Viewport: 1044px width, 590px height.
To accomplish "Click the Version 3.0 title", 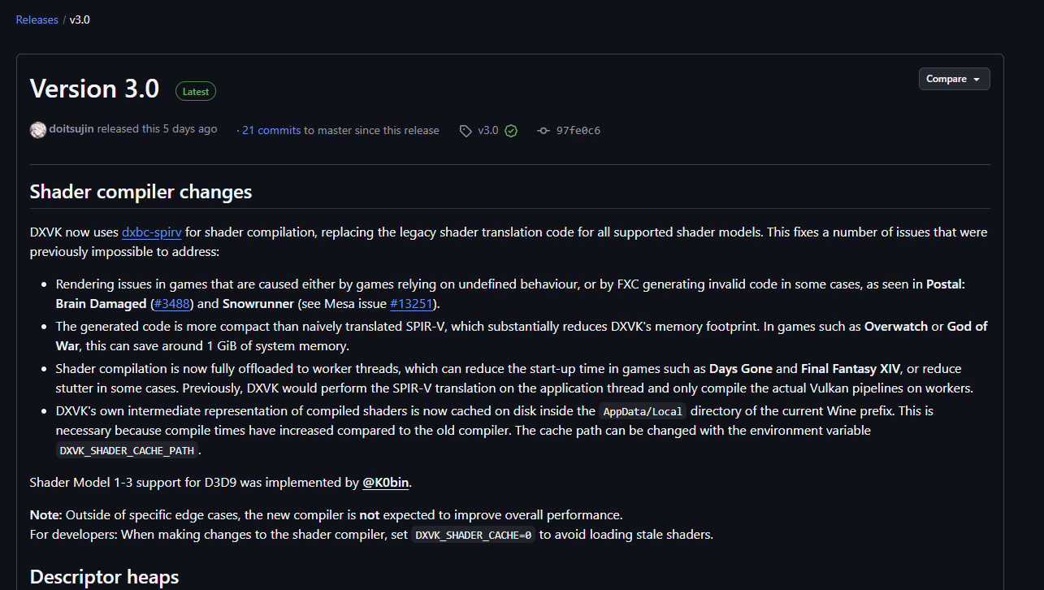I will tap(94, 89).
